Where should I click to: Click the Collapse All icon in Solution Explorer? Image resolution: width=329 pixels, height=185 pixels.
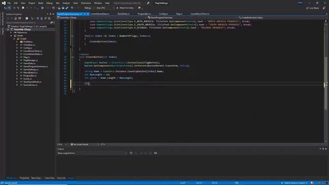tap(45, 18)
